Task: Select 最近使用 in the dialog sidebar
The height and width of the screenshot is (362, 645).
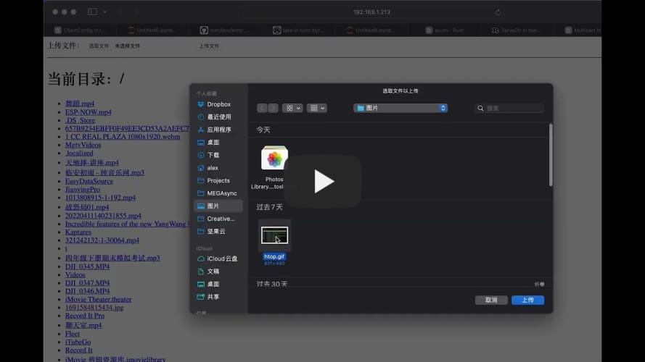Action: [218, 117]
